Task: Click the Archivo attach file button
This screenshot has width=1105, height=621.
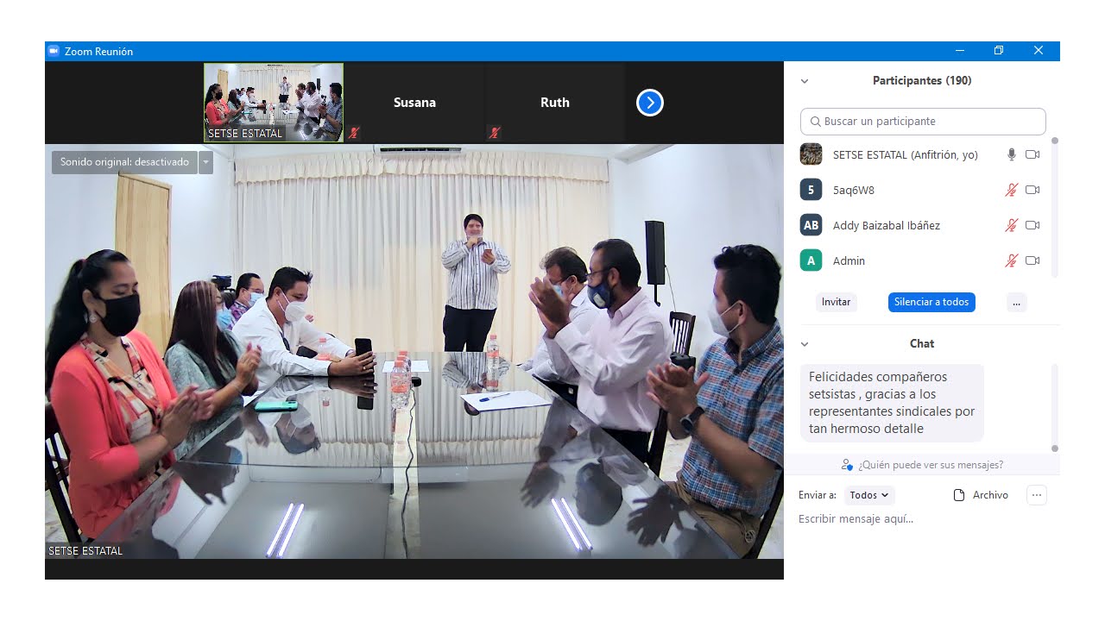Action: point(981,495)
